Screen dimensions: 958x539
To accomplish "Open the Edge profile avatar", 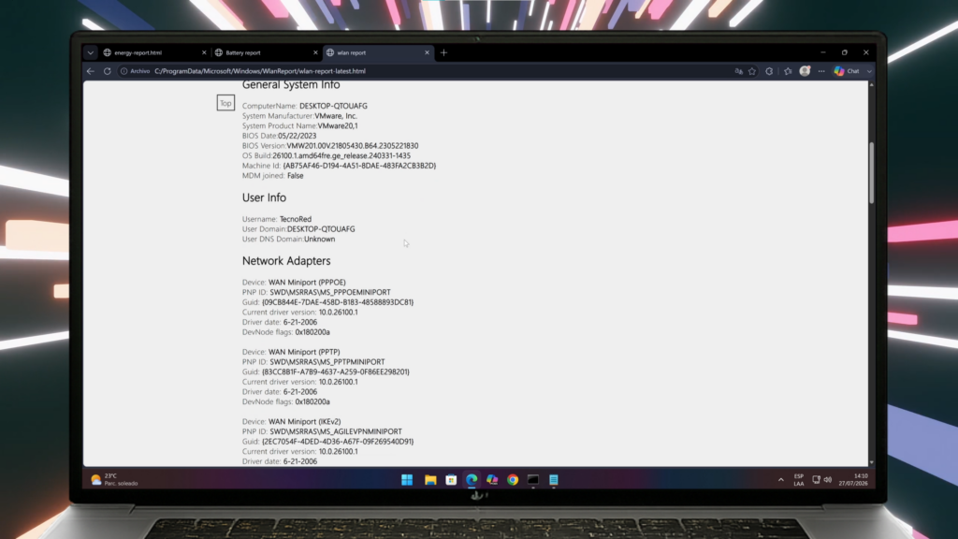I will (x=806, y=71).
